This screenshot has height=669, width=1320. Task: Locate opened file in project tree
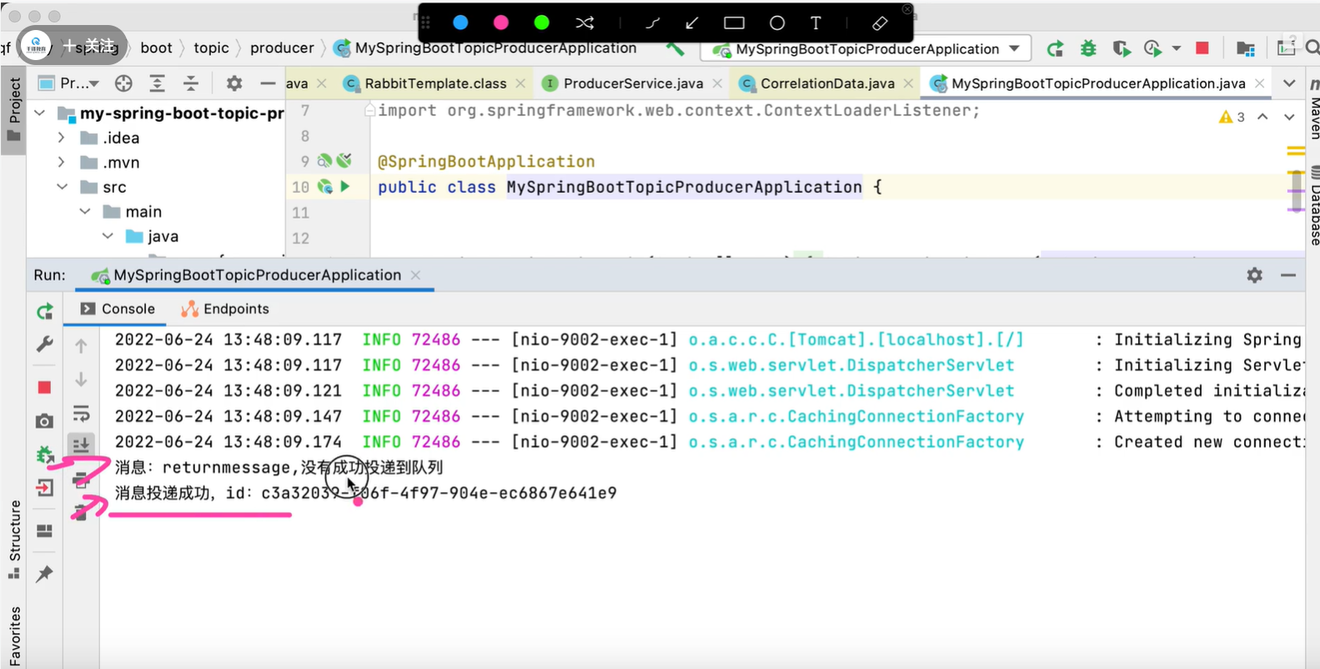[123, 83]
